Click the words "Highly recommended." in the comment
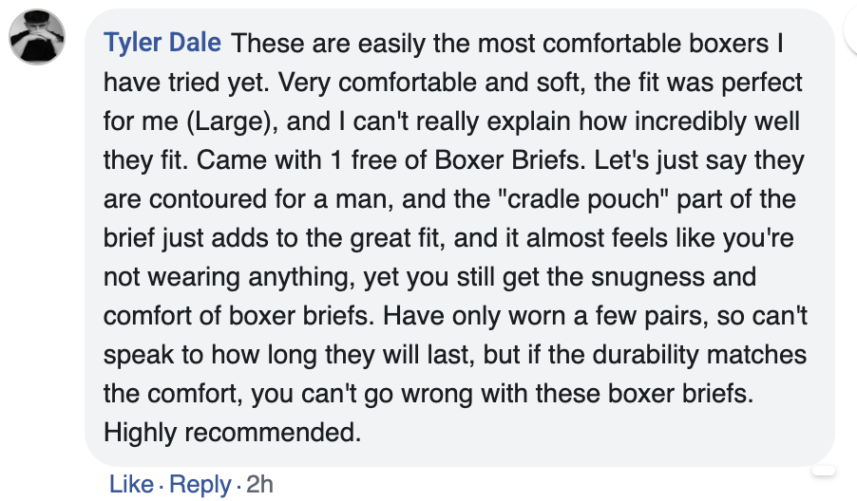857x501 pixels. (233, 433)
